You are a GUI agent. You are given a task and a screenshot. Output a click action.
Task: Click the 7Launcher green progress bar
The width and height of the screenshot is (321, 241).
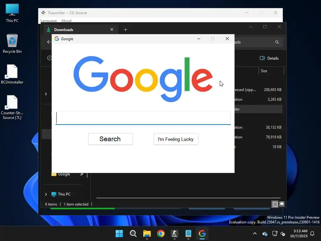coord(82,209)
